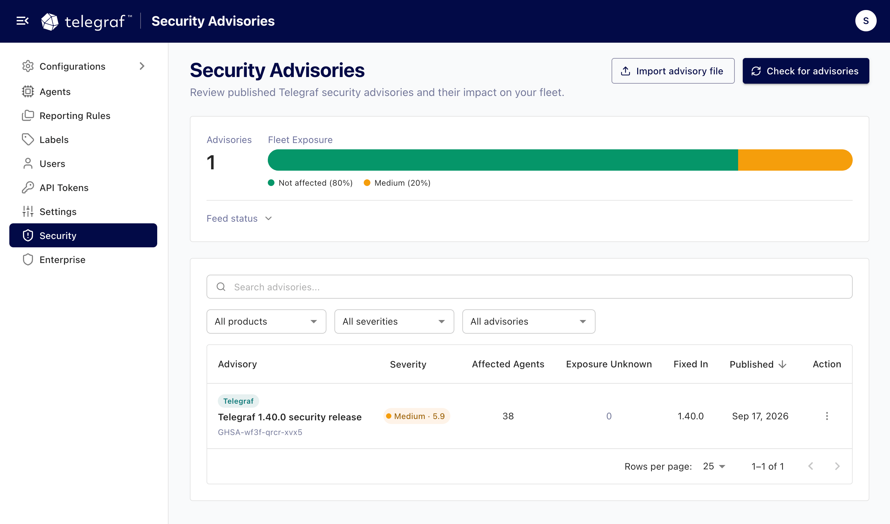Screen dimensions: 890x524
Task: Expand the Feed status section
Action: tap(239, 218)
